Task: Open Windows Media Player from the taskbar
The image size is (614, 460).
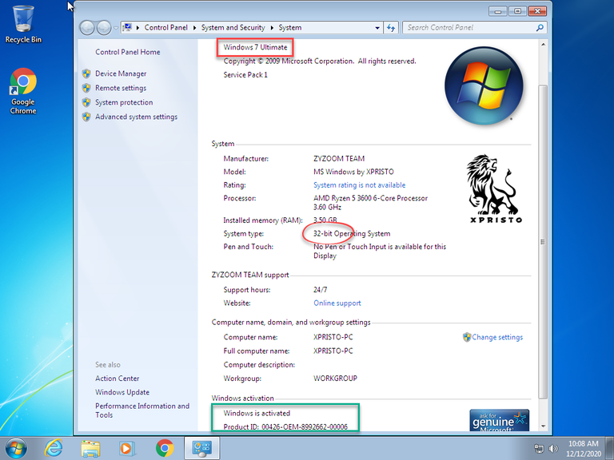Action: (127, 448)
